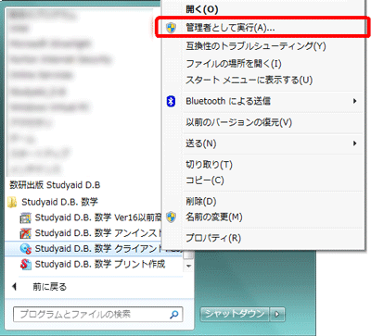Open プロパティ(R) from context menu
This screenshot has height=336, width=371.
click(x=262, y=238)
